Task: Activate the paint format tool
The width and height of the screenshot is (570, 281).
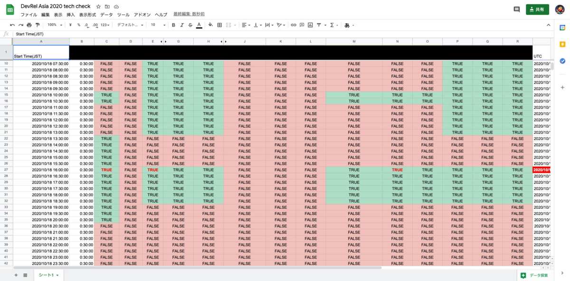Action: (x=38, y=25)
